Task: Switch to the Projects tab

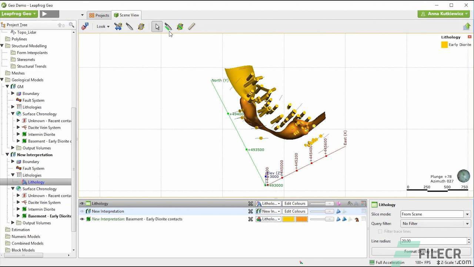Action: [x=99, y=15]
